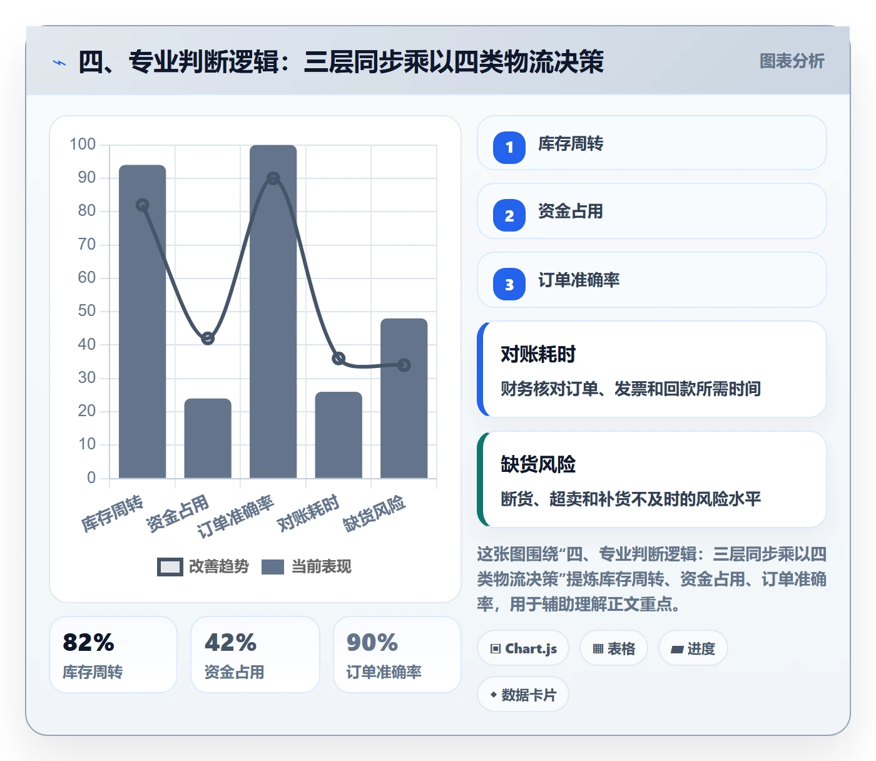The height and width of the screenshot is (761, 876).
Task: Click the blue number 2 badge
Action: coord(509,215)
